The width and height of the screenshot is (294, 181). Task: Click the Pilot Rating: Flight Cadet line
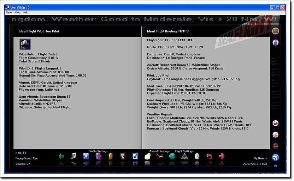[38, 54]
